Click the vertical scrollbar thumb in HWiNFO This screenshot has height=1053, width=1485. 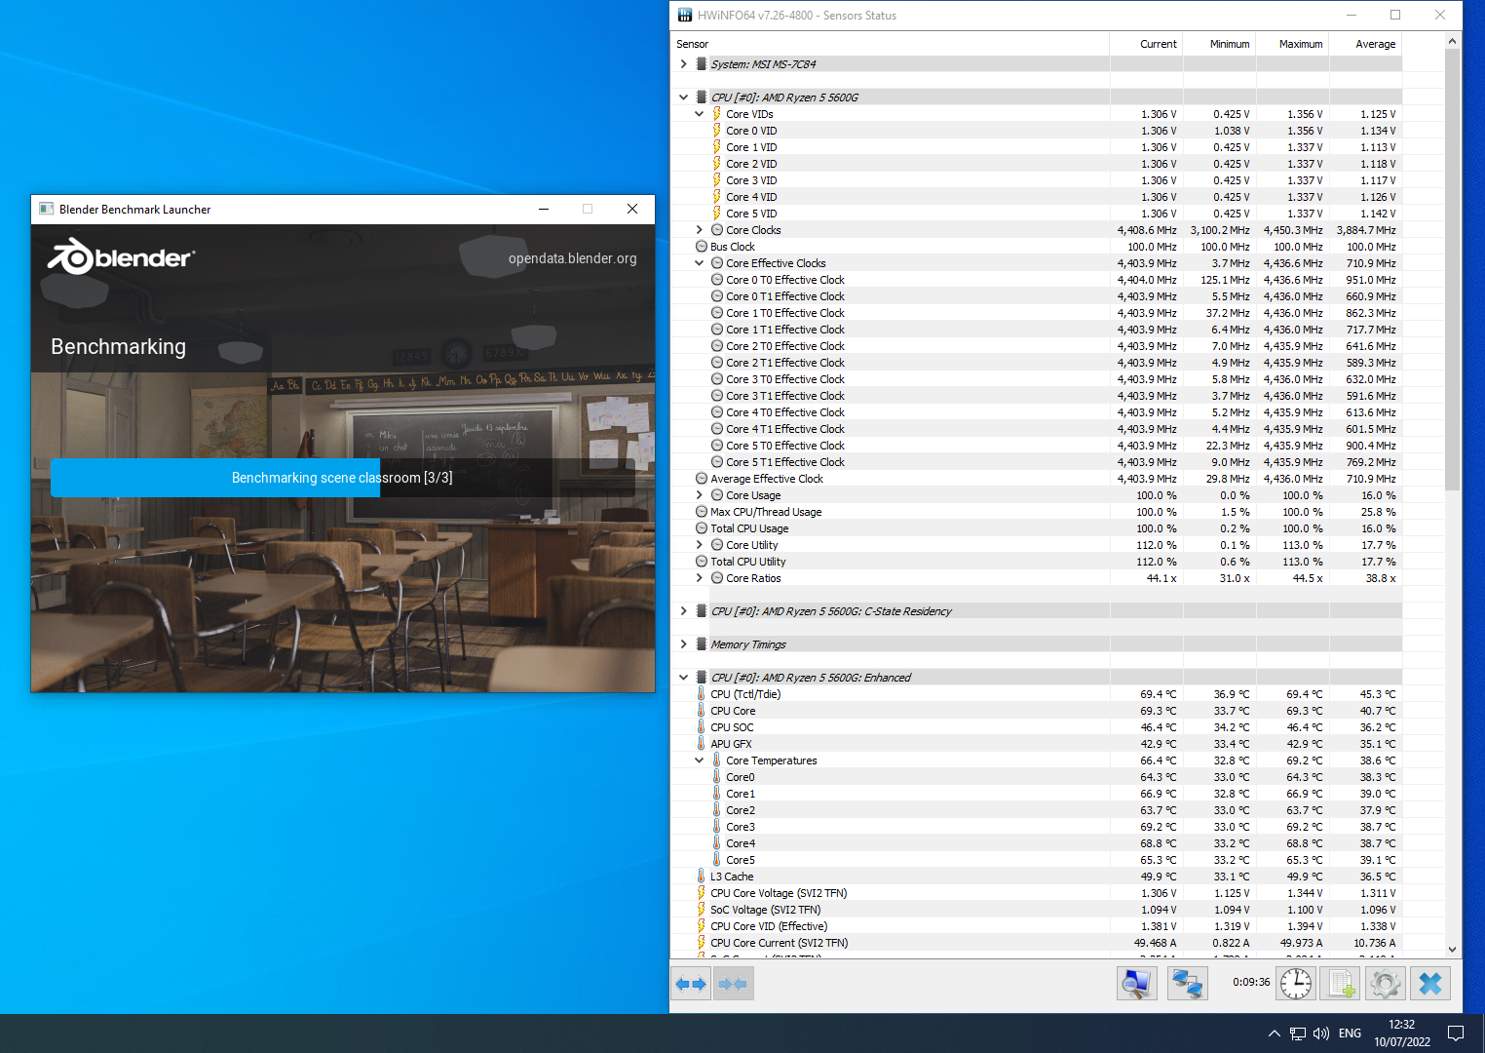[1452, 270]
